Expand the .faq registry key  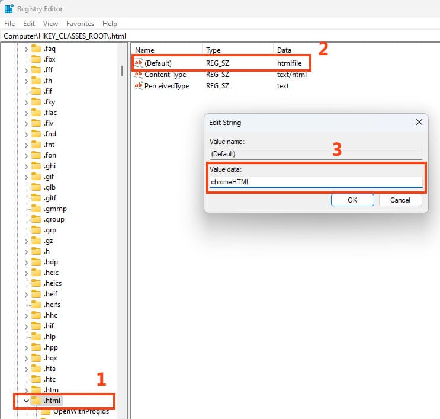tap(26, 49)
